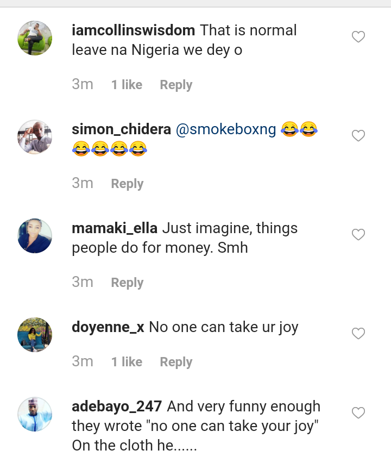The width and height of the screenshot is (391, 469).
Task: Reply to mamaki_ella's comment
Action: [127, 283]
